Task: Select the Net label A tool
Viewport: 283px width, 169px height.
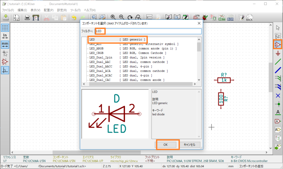Action: [x=278, y=113]
